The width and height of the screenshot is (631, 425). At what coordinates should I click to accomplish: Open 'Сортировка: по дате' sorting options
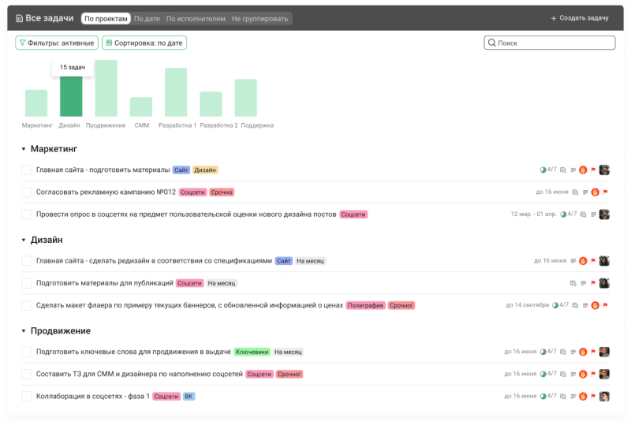(x=144, y=43)
